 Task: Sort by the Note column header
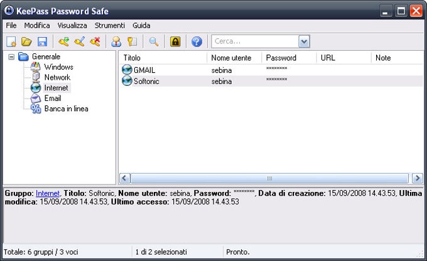(x=397, y=58)
